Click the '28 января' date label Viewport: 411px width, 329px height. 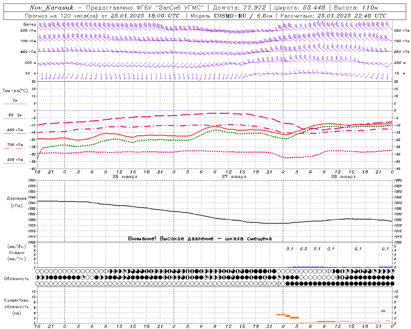pyautogui.click(x=343, y=177)
